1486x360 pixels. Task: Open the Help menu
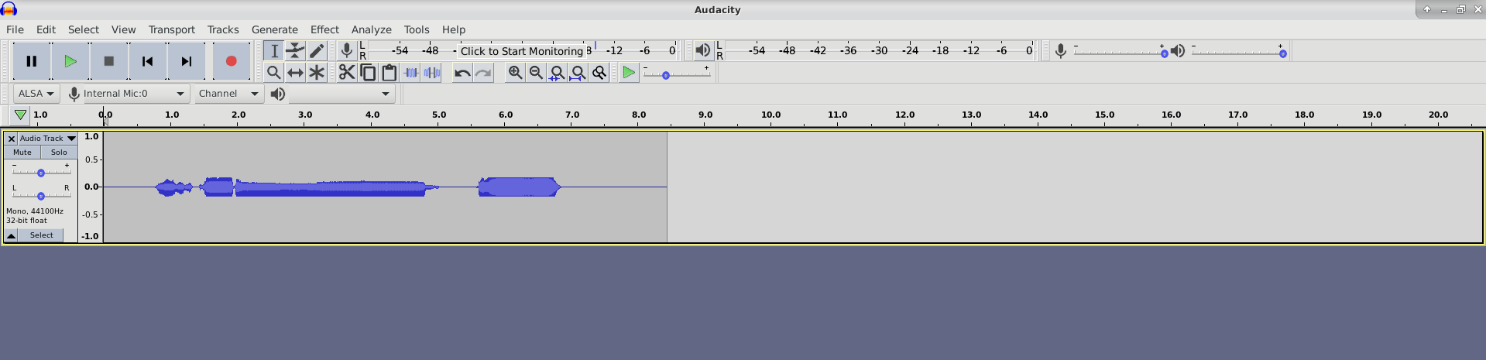454,29
